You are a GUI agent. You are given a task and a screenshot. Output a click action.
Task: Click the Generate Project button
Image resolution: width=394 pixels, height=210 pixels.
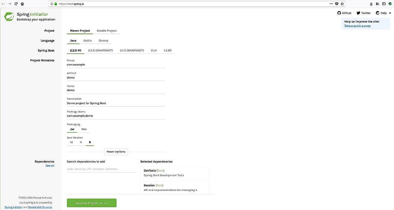tap(91, 203)
